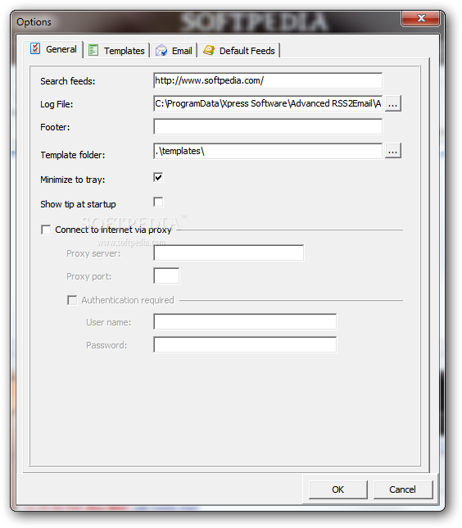This screenshot has height=528, width=462.
Task: Enable Show tip at startup checkbox
Action: point(158,202)
